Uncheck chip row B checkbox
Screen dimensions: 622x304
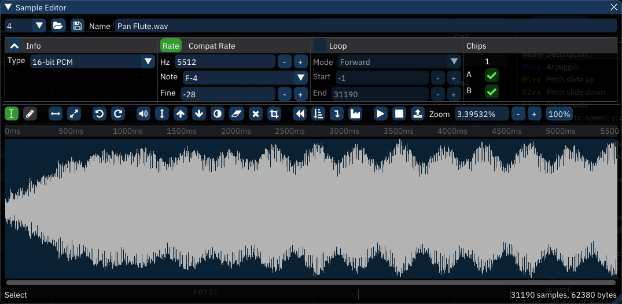pyautogui.click(x=492, y=91)
